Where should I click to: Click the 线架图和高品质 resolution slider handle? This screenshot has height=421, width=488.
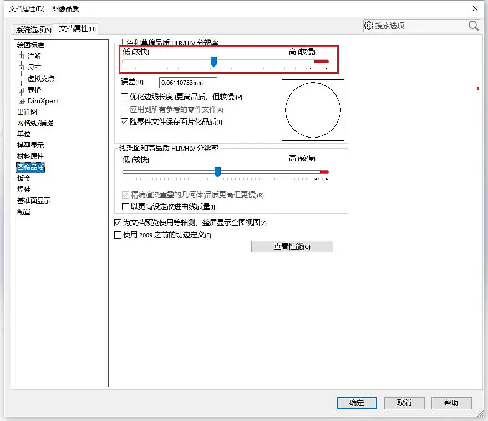click(x=217, y=172)
